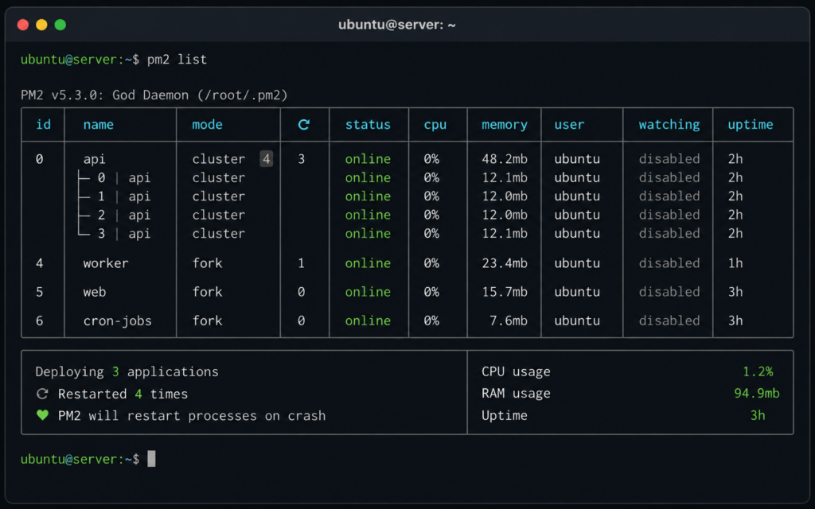Viewport: 815px width, 509px height.
Task: Click the 48.2mb memory value
Action: click(504, 159)
